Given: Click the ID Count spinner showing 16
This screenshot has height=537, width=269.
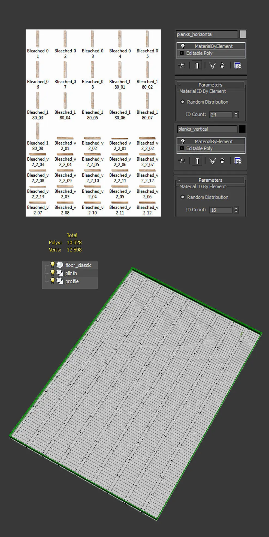Looking at the screenshot, I should pos(236,210).
